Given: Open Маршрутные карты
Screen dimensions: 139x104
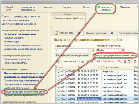Looking at the screenshot, I should [14, 38].
